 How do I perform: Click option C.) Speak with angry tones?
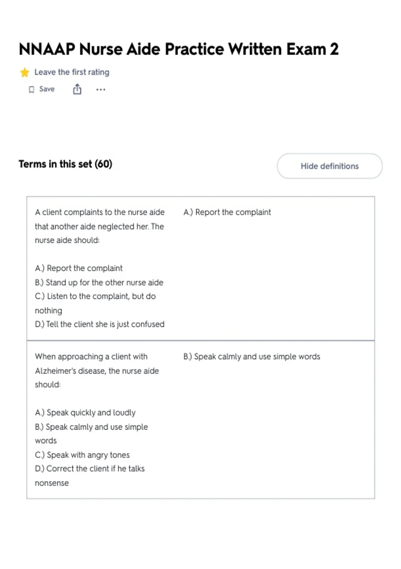click(82, 455)
